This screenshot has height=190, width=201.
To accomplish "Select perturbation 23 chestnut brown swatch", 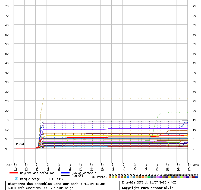I will click(x=176, y=177).
